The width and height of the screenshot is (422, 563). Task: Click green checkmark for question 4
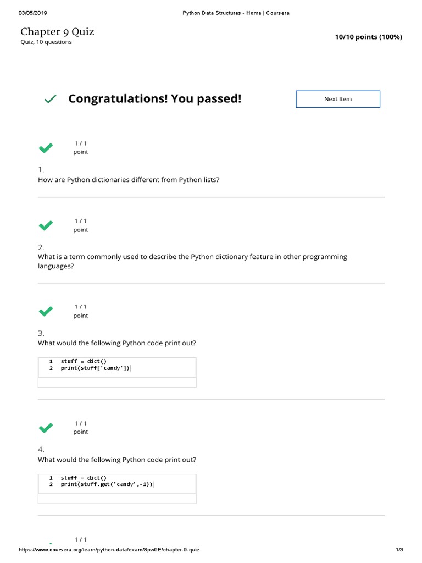tap(46, 427)
